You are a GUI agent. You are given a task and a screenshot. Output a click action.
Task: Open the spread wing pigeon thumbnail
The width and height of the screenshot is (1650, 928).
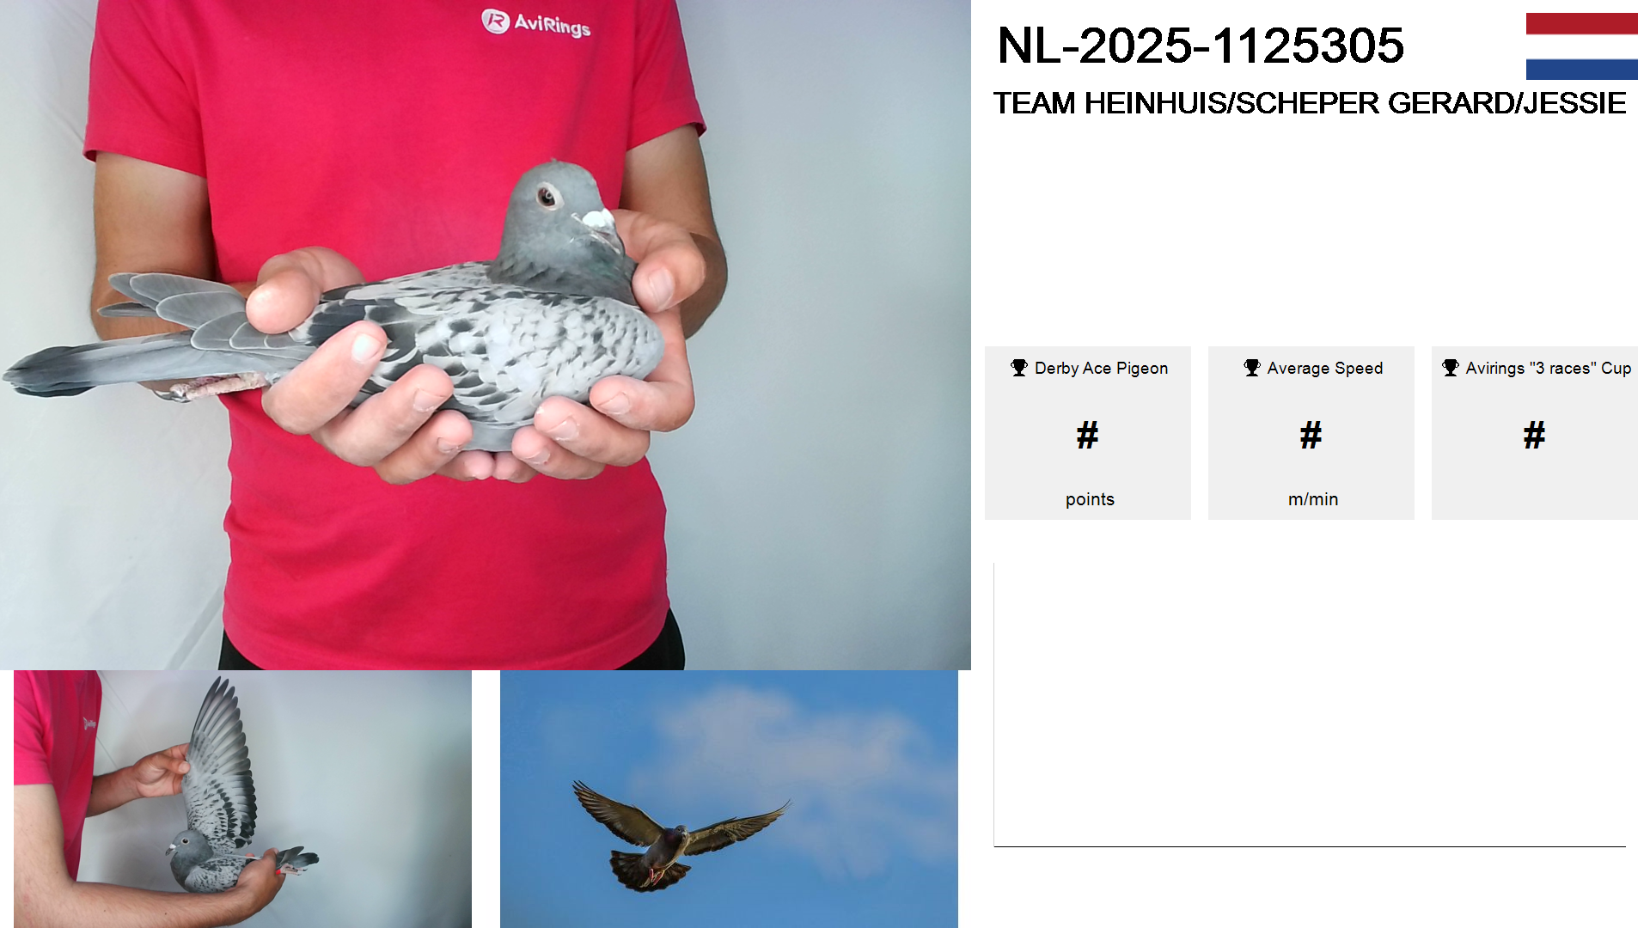(x=242, y=799)
